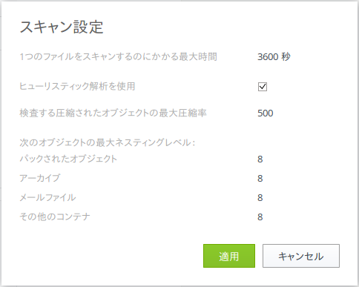Select the メールファイル label

47,197
